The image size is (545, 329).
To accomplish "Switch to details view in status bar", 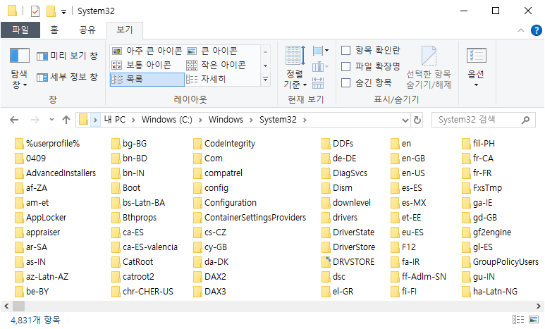I will click(x=518, y=320).
